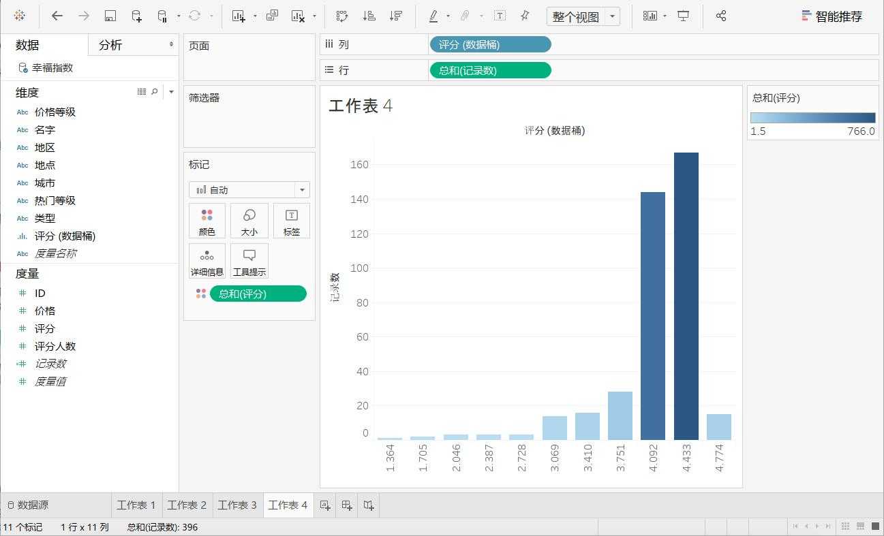This screenshot has width=884, height=536.
Task: Switch to the 分析 pane tab
Action: (110, 45)
